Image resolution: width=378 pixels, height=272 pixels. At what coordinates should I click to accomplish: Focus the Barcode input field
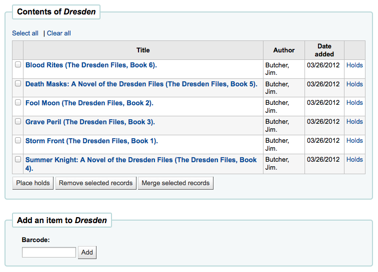pyautogui.click(x=49, y=252)
